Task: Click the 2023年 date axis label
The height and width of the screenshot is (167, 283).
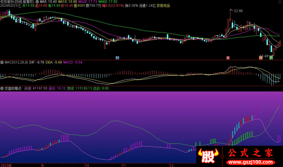Action: [x=6, y=165]
